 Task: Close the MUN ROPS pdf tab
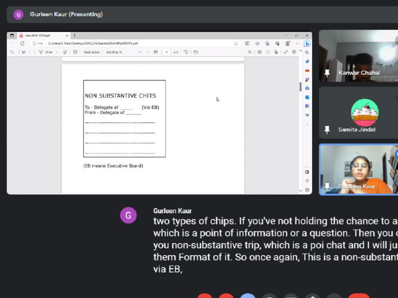67,36
